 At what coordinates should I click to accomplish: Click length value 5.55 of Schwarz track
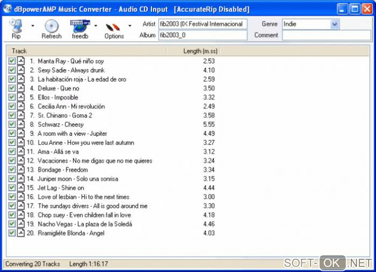click(x=209, y=124)
